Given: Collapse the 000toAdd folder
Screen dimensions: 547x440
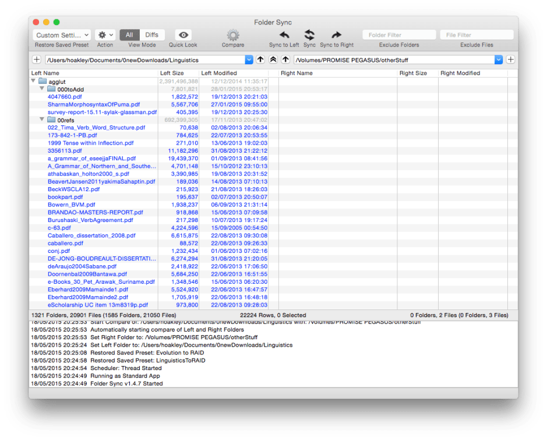Looking at the screenshot, I should point(41,88).
